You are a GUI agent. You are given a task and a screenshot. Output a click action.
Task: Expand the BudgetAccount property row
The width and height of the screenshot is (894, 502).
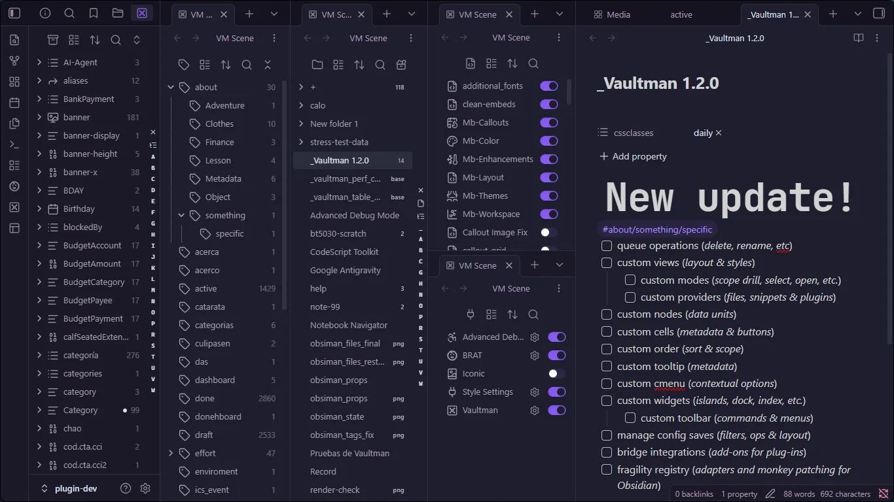[x=39, y=245]
